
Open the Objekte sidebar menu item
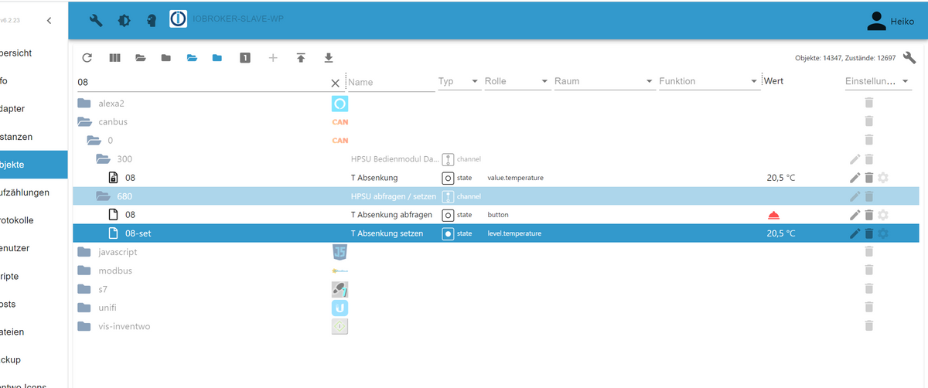click(x=33, y=165)
